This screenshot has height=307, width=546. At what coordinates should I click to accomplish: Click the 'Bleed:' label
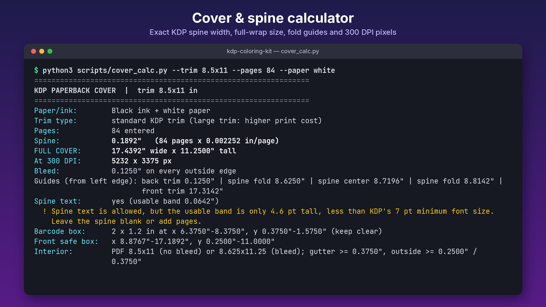coord(47,171)
